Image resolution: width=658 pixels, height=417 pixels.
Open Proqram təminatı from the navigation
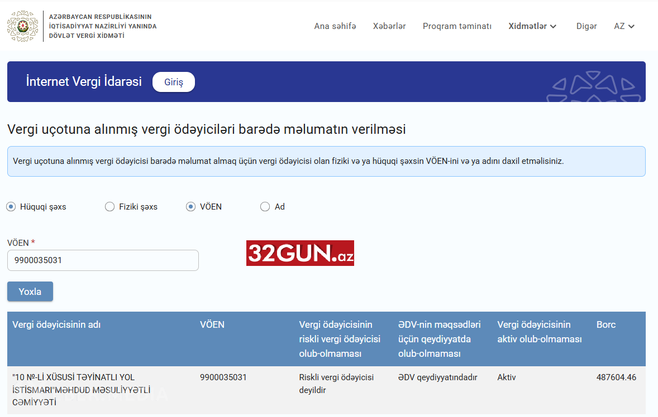pos(457,26)
